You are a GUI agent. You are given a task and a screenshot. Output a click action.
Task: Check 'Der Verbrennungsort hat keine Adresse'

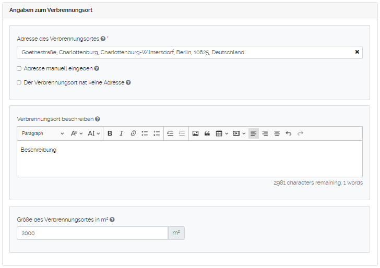point(19,82)
